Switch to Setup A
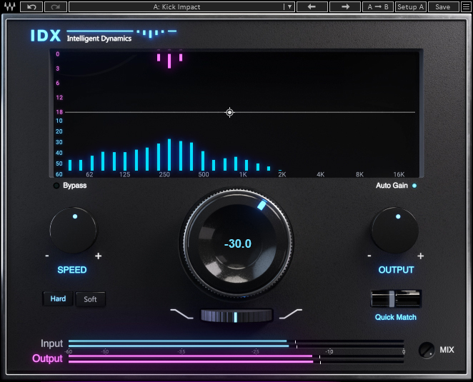This screenshot has height=382, width=473. click(x=411, y=7)
